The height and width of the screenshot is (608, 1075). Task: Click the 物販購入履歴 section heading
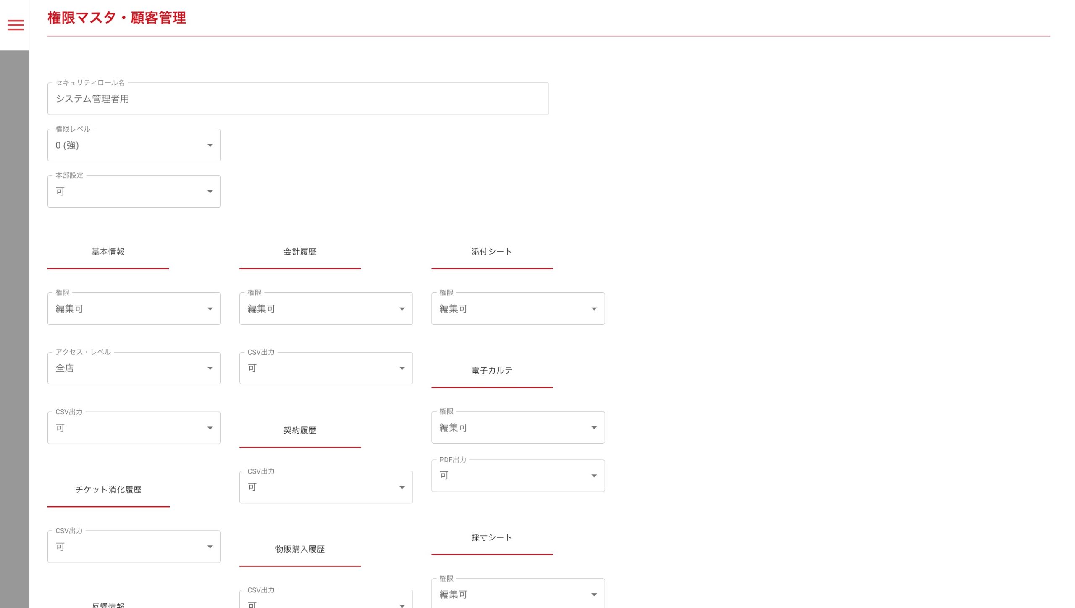click(x=300, y=549)
